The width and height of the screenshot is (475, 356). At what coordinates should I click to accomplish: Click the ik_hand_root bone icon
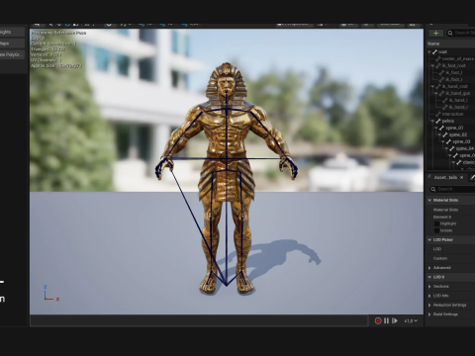tap(438, 86)
